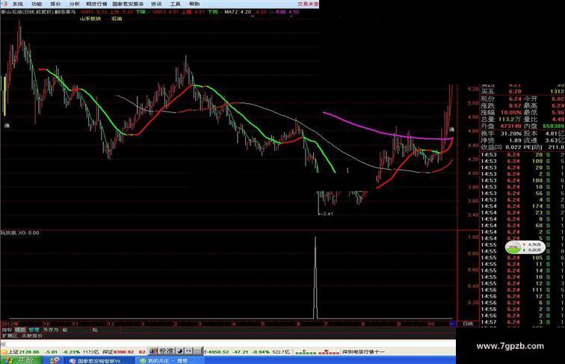Click the green signal bars status icon

[305, 352]
